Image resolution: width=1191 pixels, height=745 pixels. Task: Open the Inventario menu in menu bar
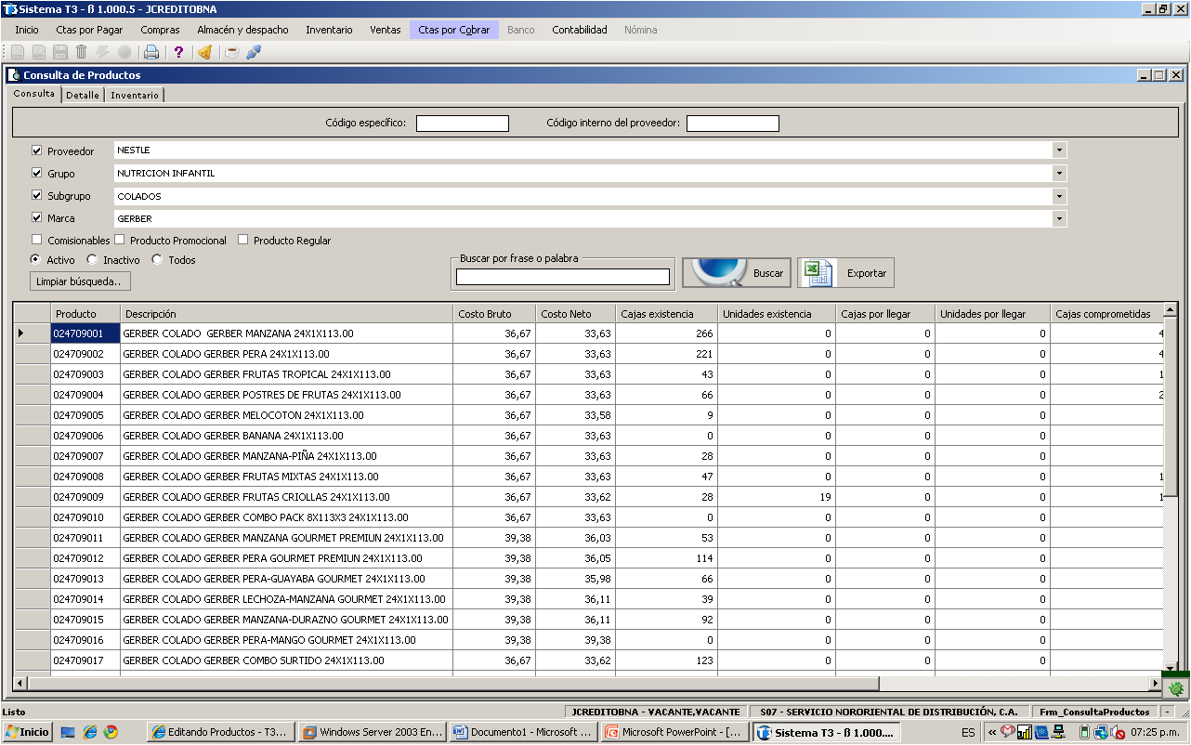click(x=329, y=30)
